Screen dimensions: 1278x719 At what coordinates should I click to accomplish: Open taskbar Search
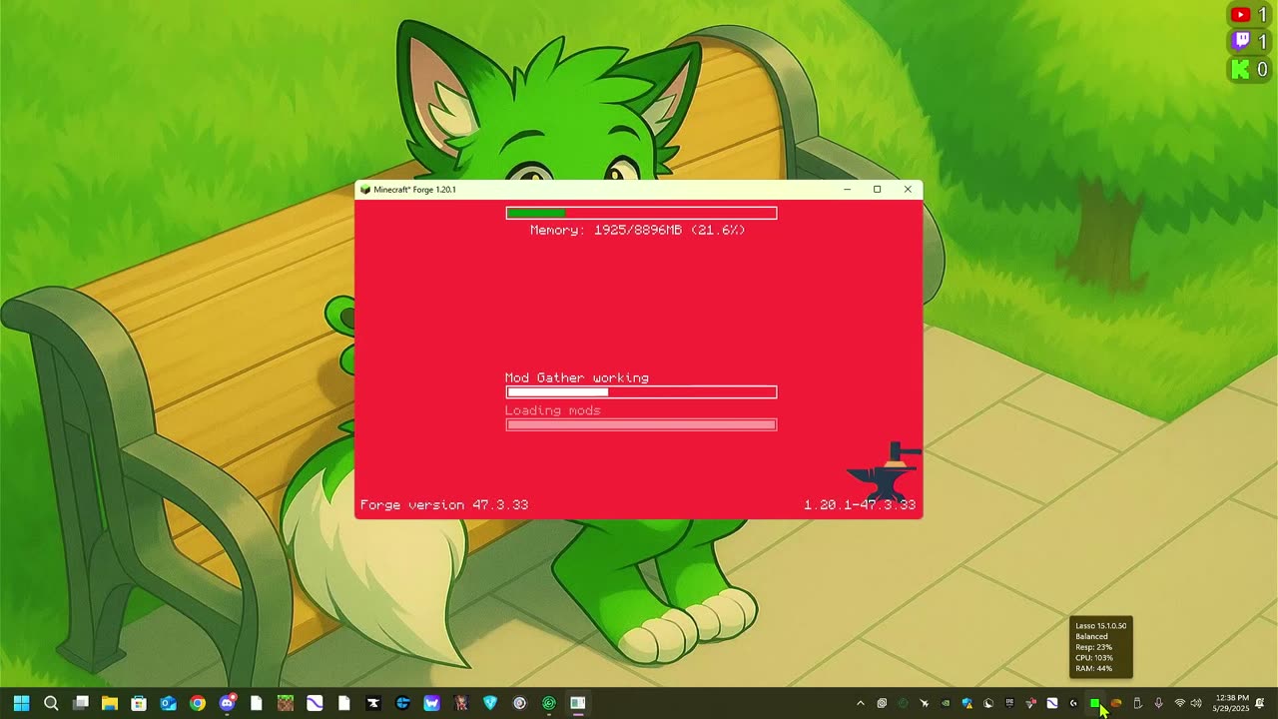point(51,703)
